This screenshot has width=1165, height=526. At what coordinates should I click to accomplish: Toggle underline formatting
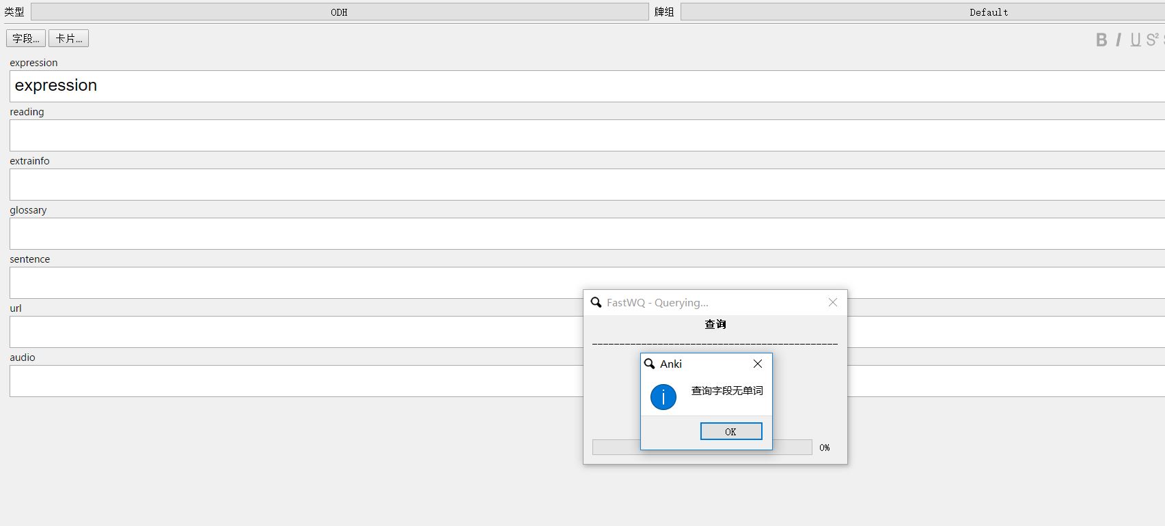(x=1135, y=40)
